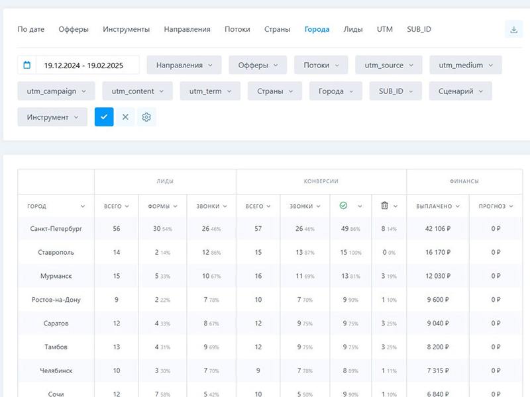Click the 9 040 ₽ paid amount
The width and height of the screenshot is (530, 397).
point(438,323)
